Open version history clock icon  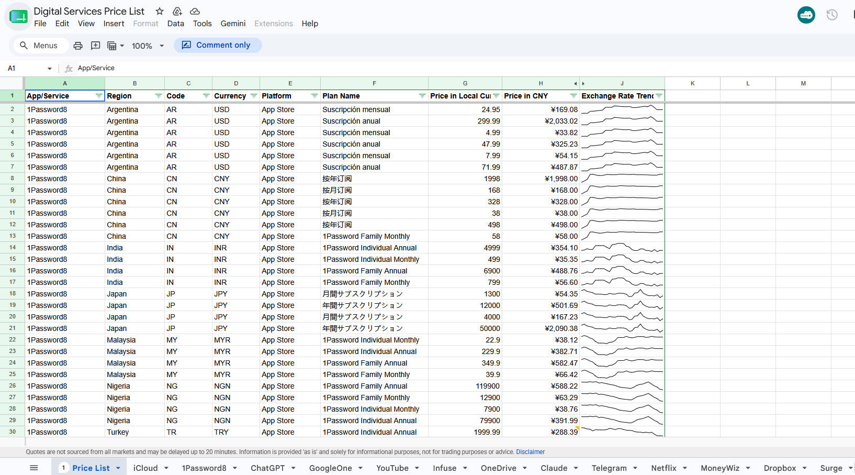tap(832, 15)
